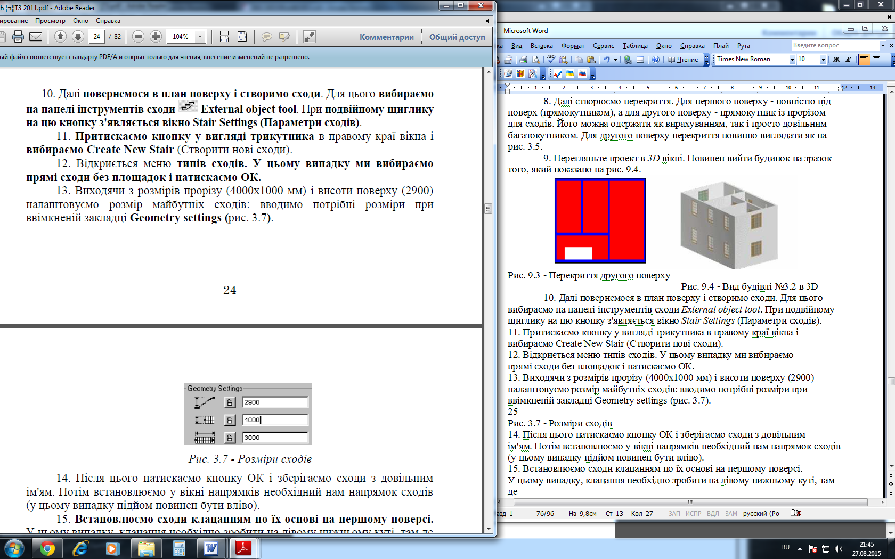Print Word document via toolbar printer icon
The width and height of the screenshot is (895, 559).
(523, 60)
